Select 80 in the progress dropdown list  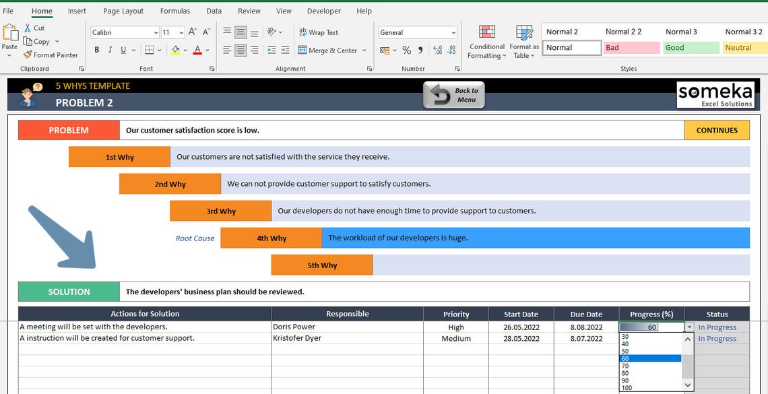(625, 372)
